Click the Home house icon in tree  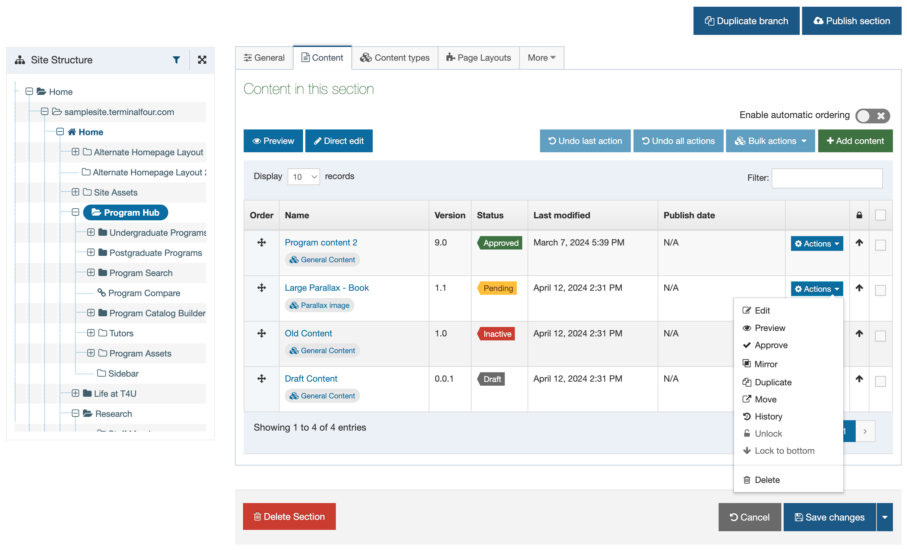click(72, 132)
